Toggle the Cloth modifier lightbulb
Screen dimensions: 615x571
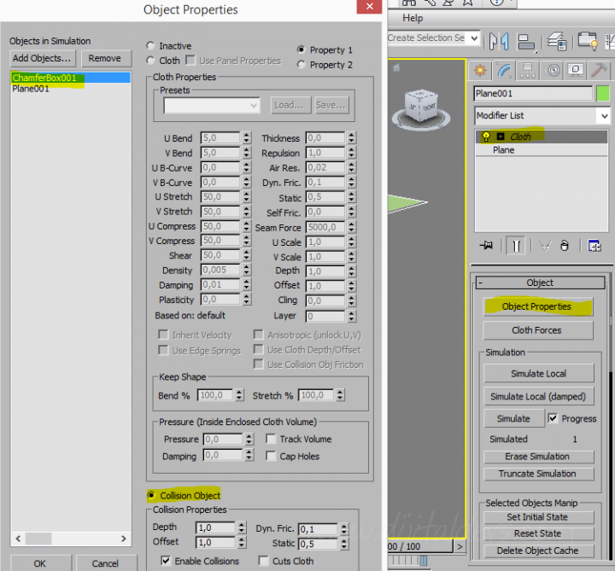coord(486,137)
